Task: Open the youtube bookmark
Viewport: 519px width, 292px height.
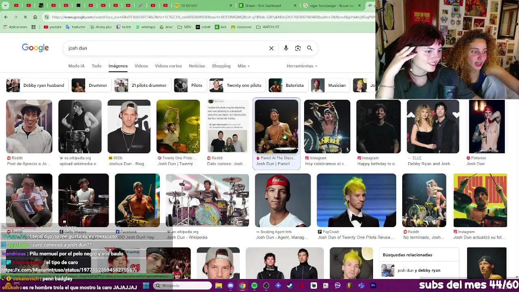Action: [53, 27]
